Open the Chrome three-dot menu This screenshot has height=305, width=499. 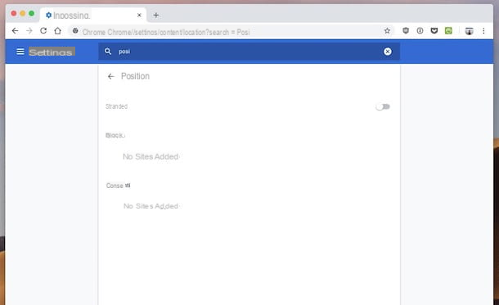click(x=483, y=31)
